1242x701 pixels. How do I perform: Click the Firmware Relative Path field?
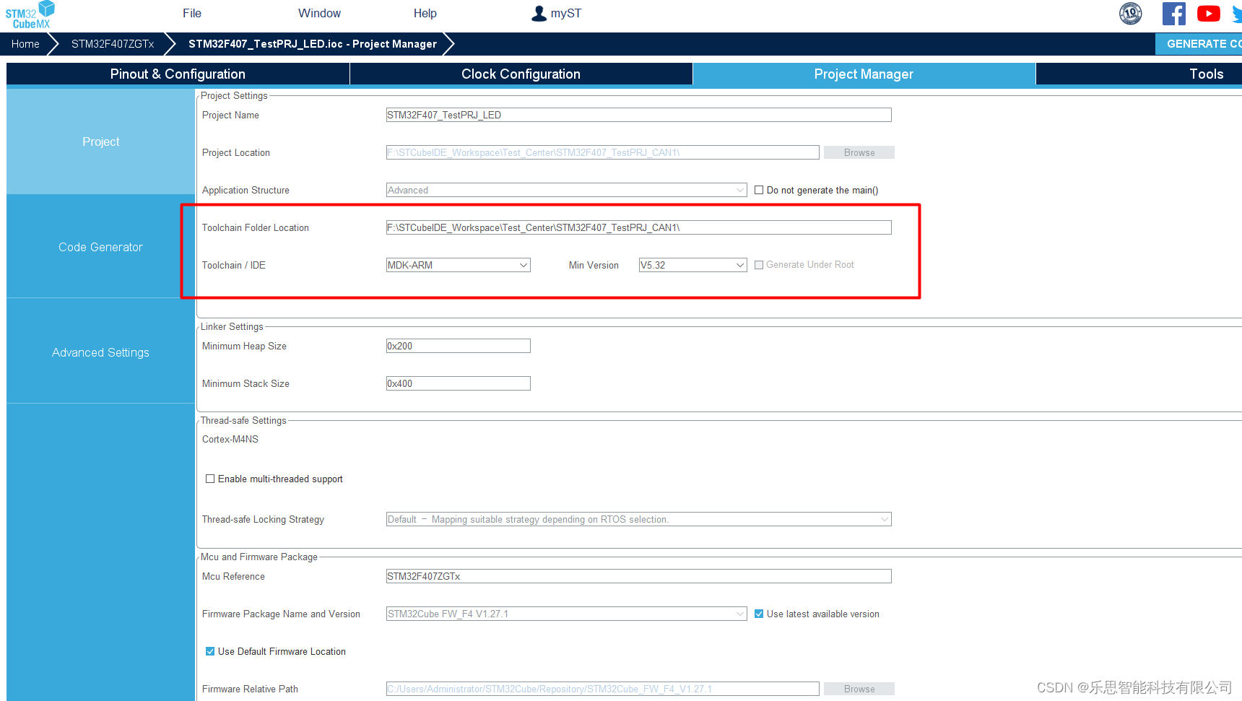[x=603, y=689]
